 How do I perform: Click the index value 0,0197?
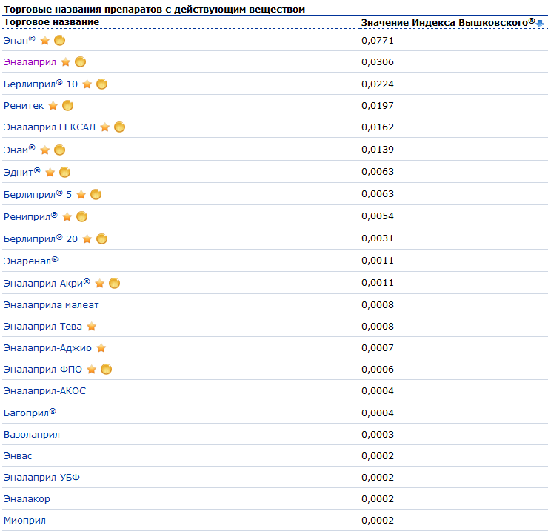point(378,106)
